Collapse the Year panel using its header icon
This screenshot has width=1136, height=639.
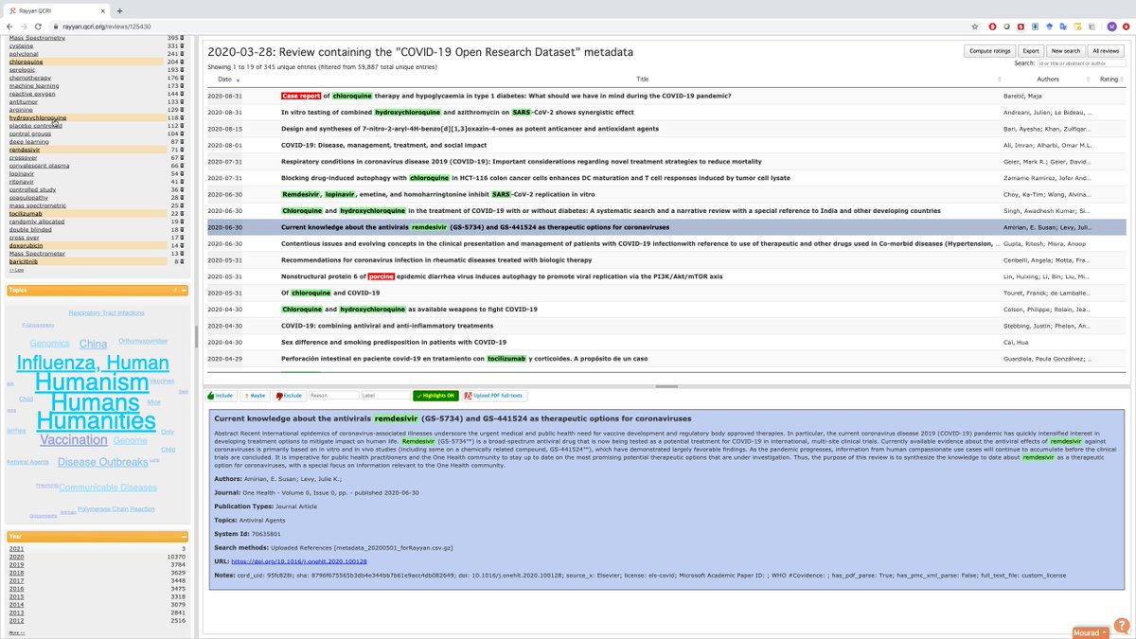tap(186, 536)
